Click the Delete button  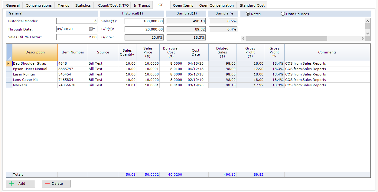point(56,184)
